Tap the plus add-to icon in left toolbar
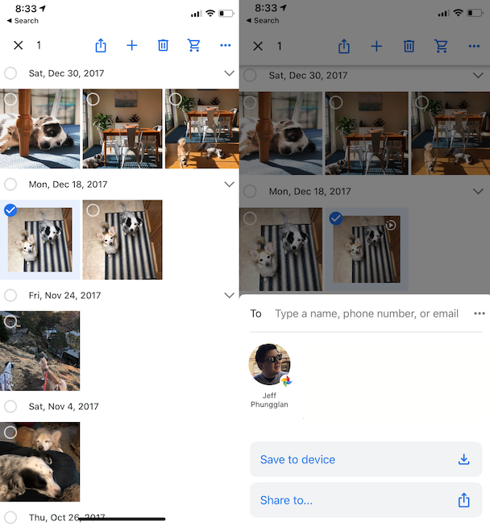 tap(132, 45)
